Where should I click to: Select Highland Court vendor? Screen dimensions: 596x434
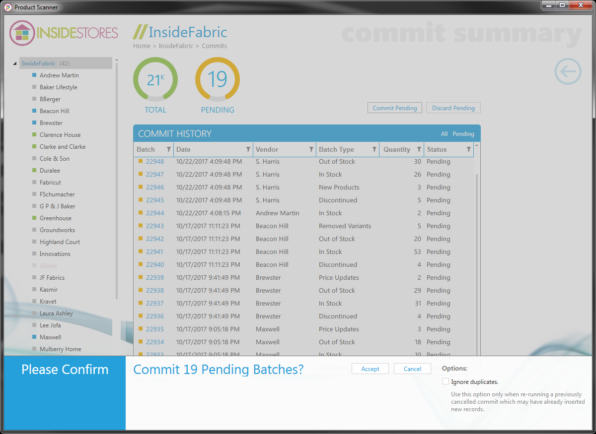[60, 242]
